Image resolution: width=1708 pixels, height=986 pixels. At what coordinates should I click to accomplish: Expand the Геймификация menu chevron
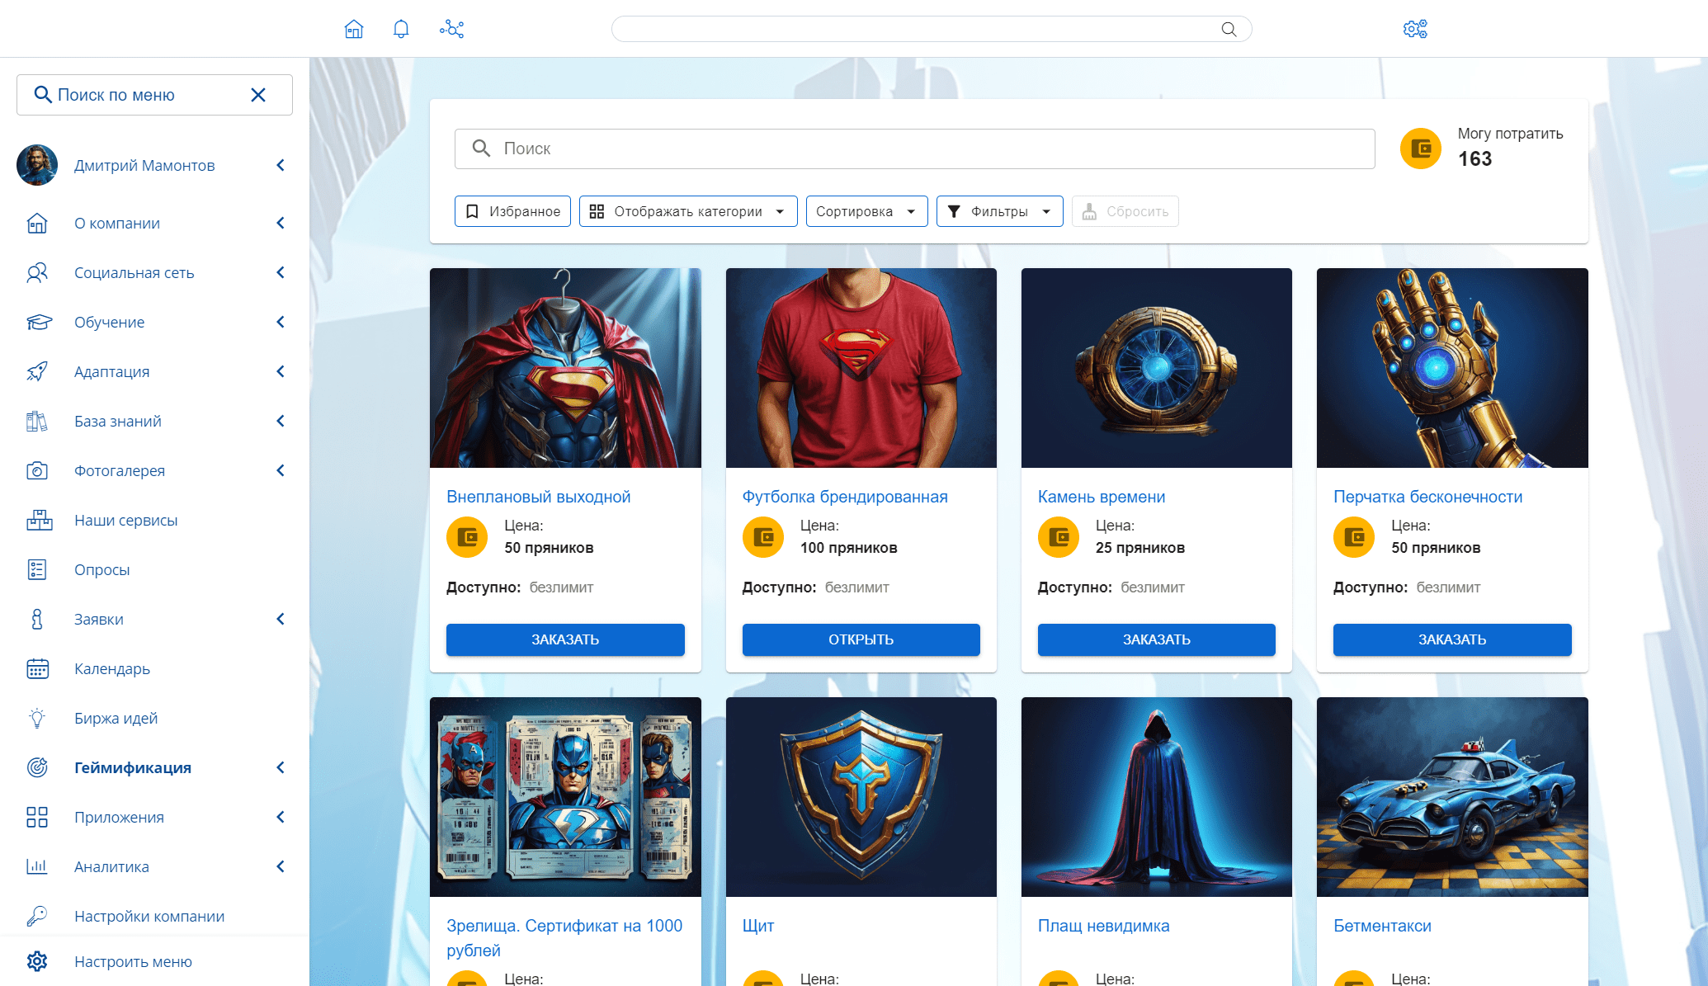click(281, 767)
